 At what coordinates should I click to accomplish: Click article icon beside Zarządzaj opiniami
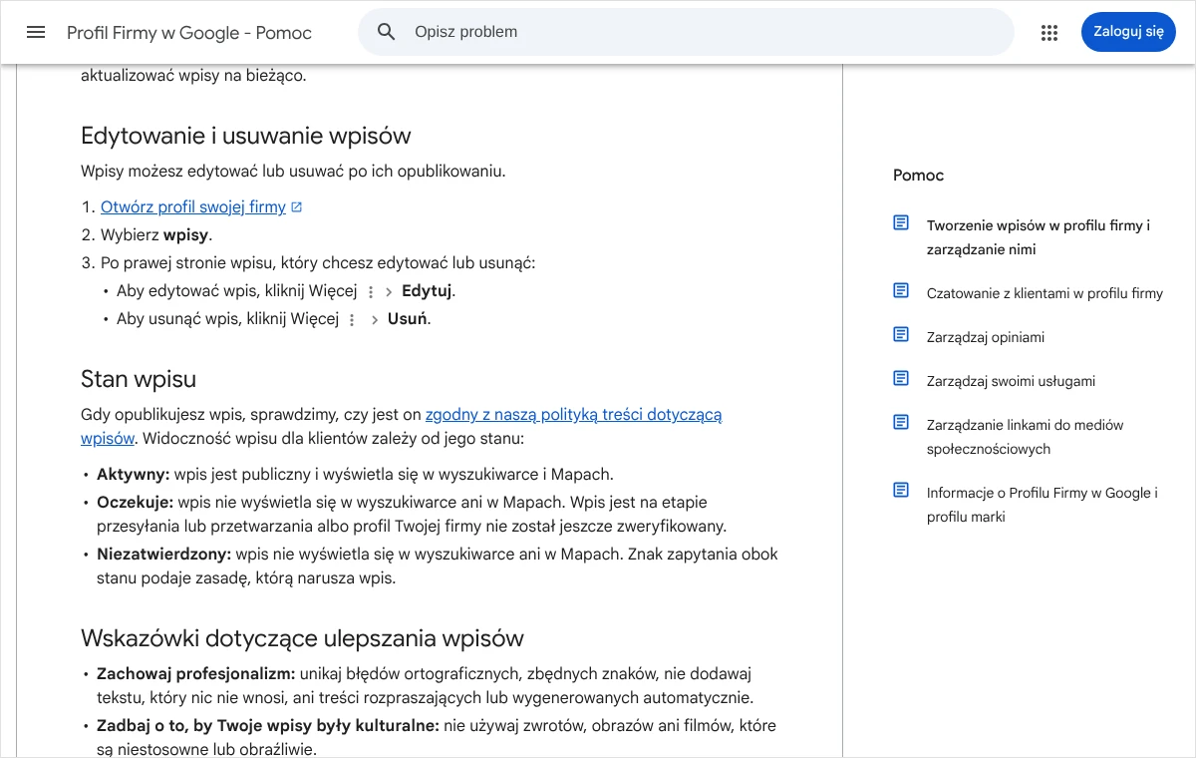[901, 334]
